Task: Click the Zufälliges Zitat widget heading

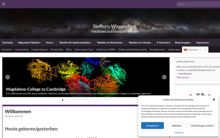Action: [186, 62]
